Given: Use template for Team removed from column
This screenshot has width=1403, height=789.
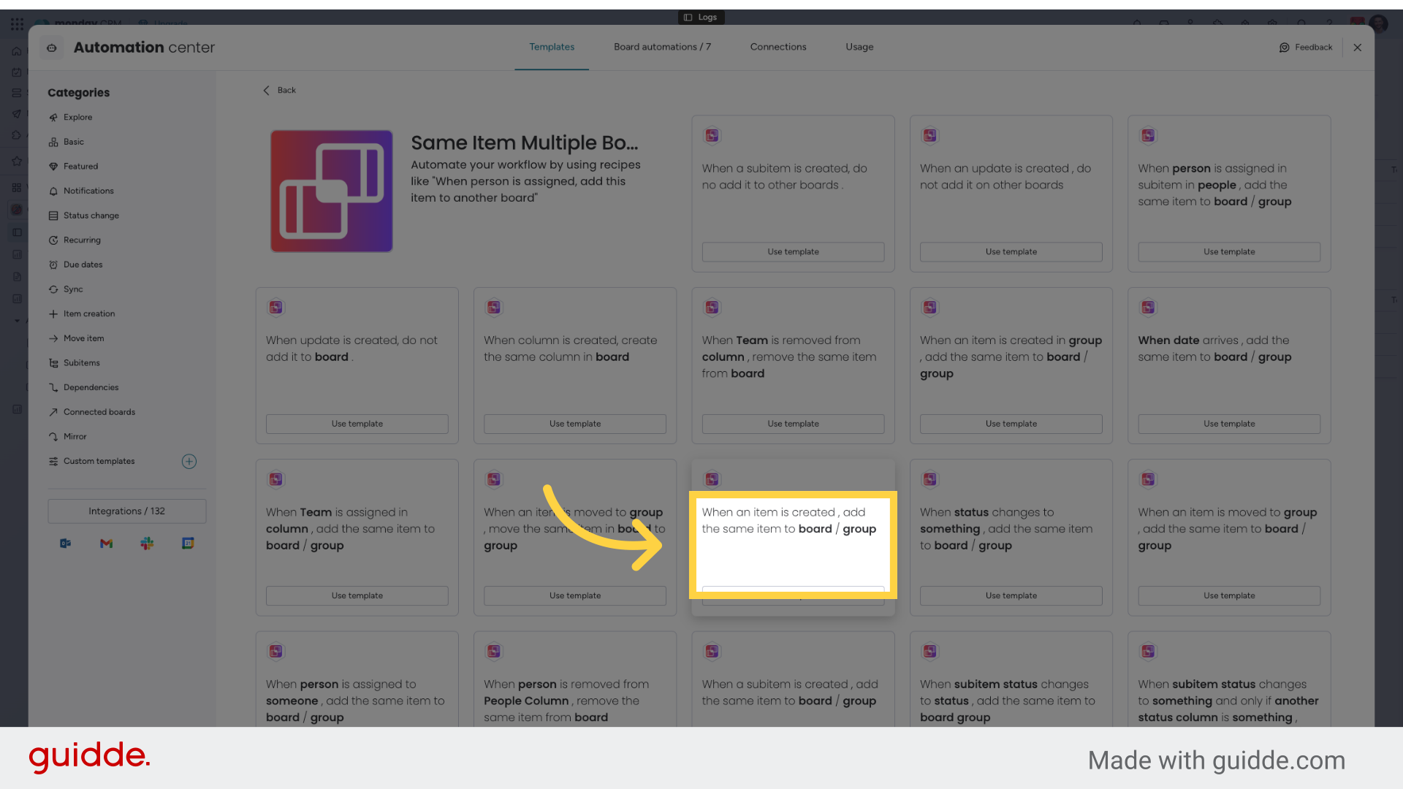Looking at the screenshot, I should coord(793,424).
